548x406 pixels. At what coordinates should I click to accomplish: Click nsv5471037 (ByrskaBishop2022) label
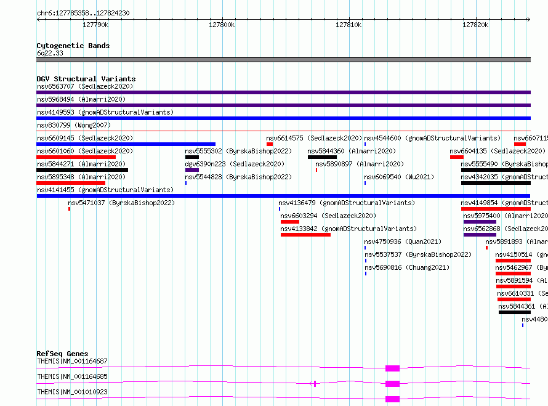coord(121,203)
